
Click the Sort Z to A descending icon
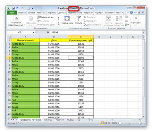pos(59,23)
